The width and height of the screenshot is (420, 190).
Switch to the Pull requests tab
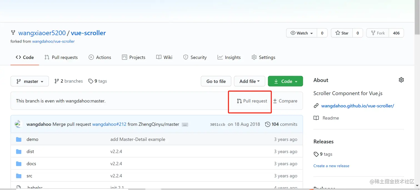pos(61,57)
